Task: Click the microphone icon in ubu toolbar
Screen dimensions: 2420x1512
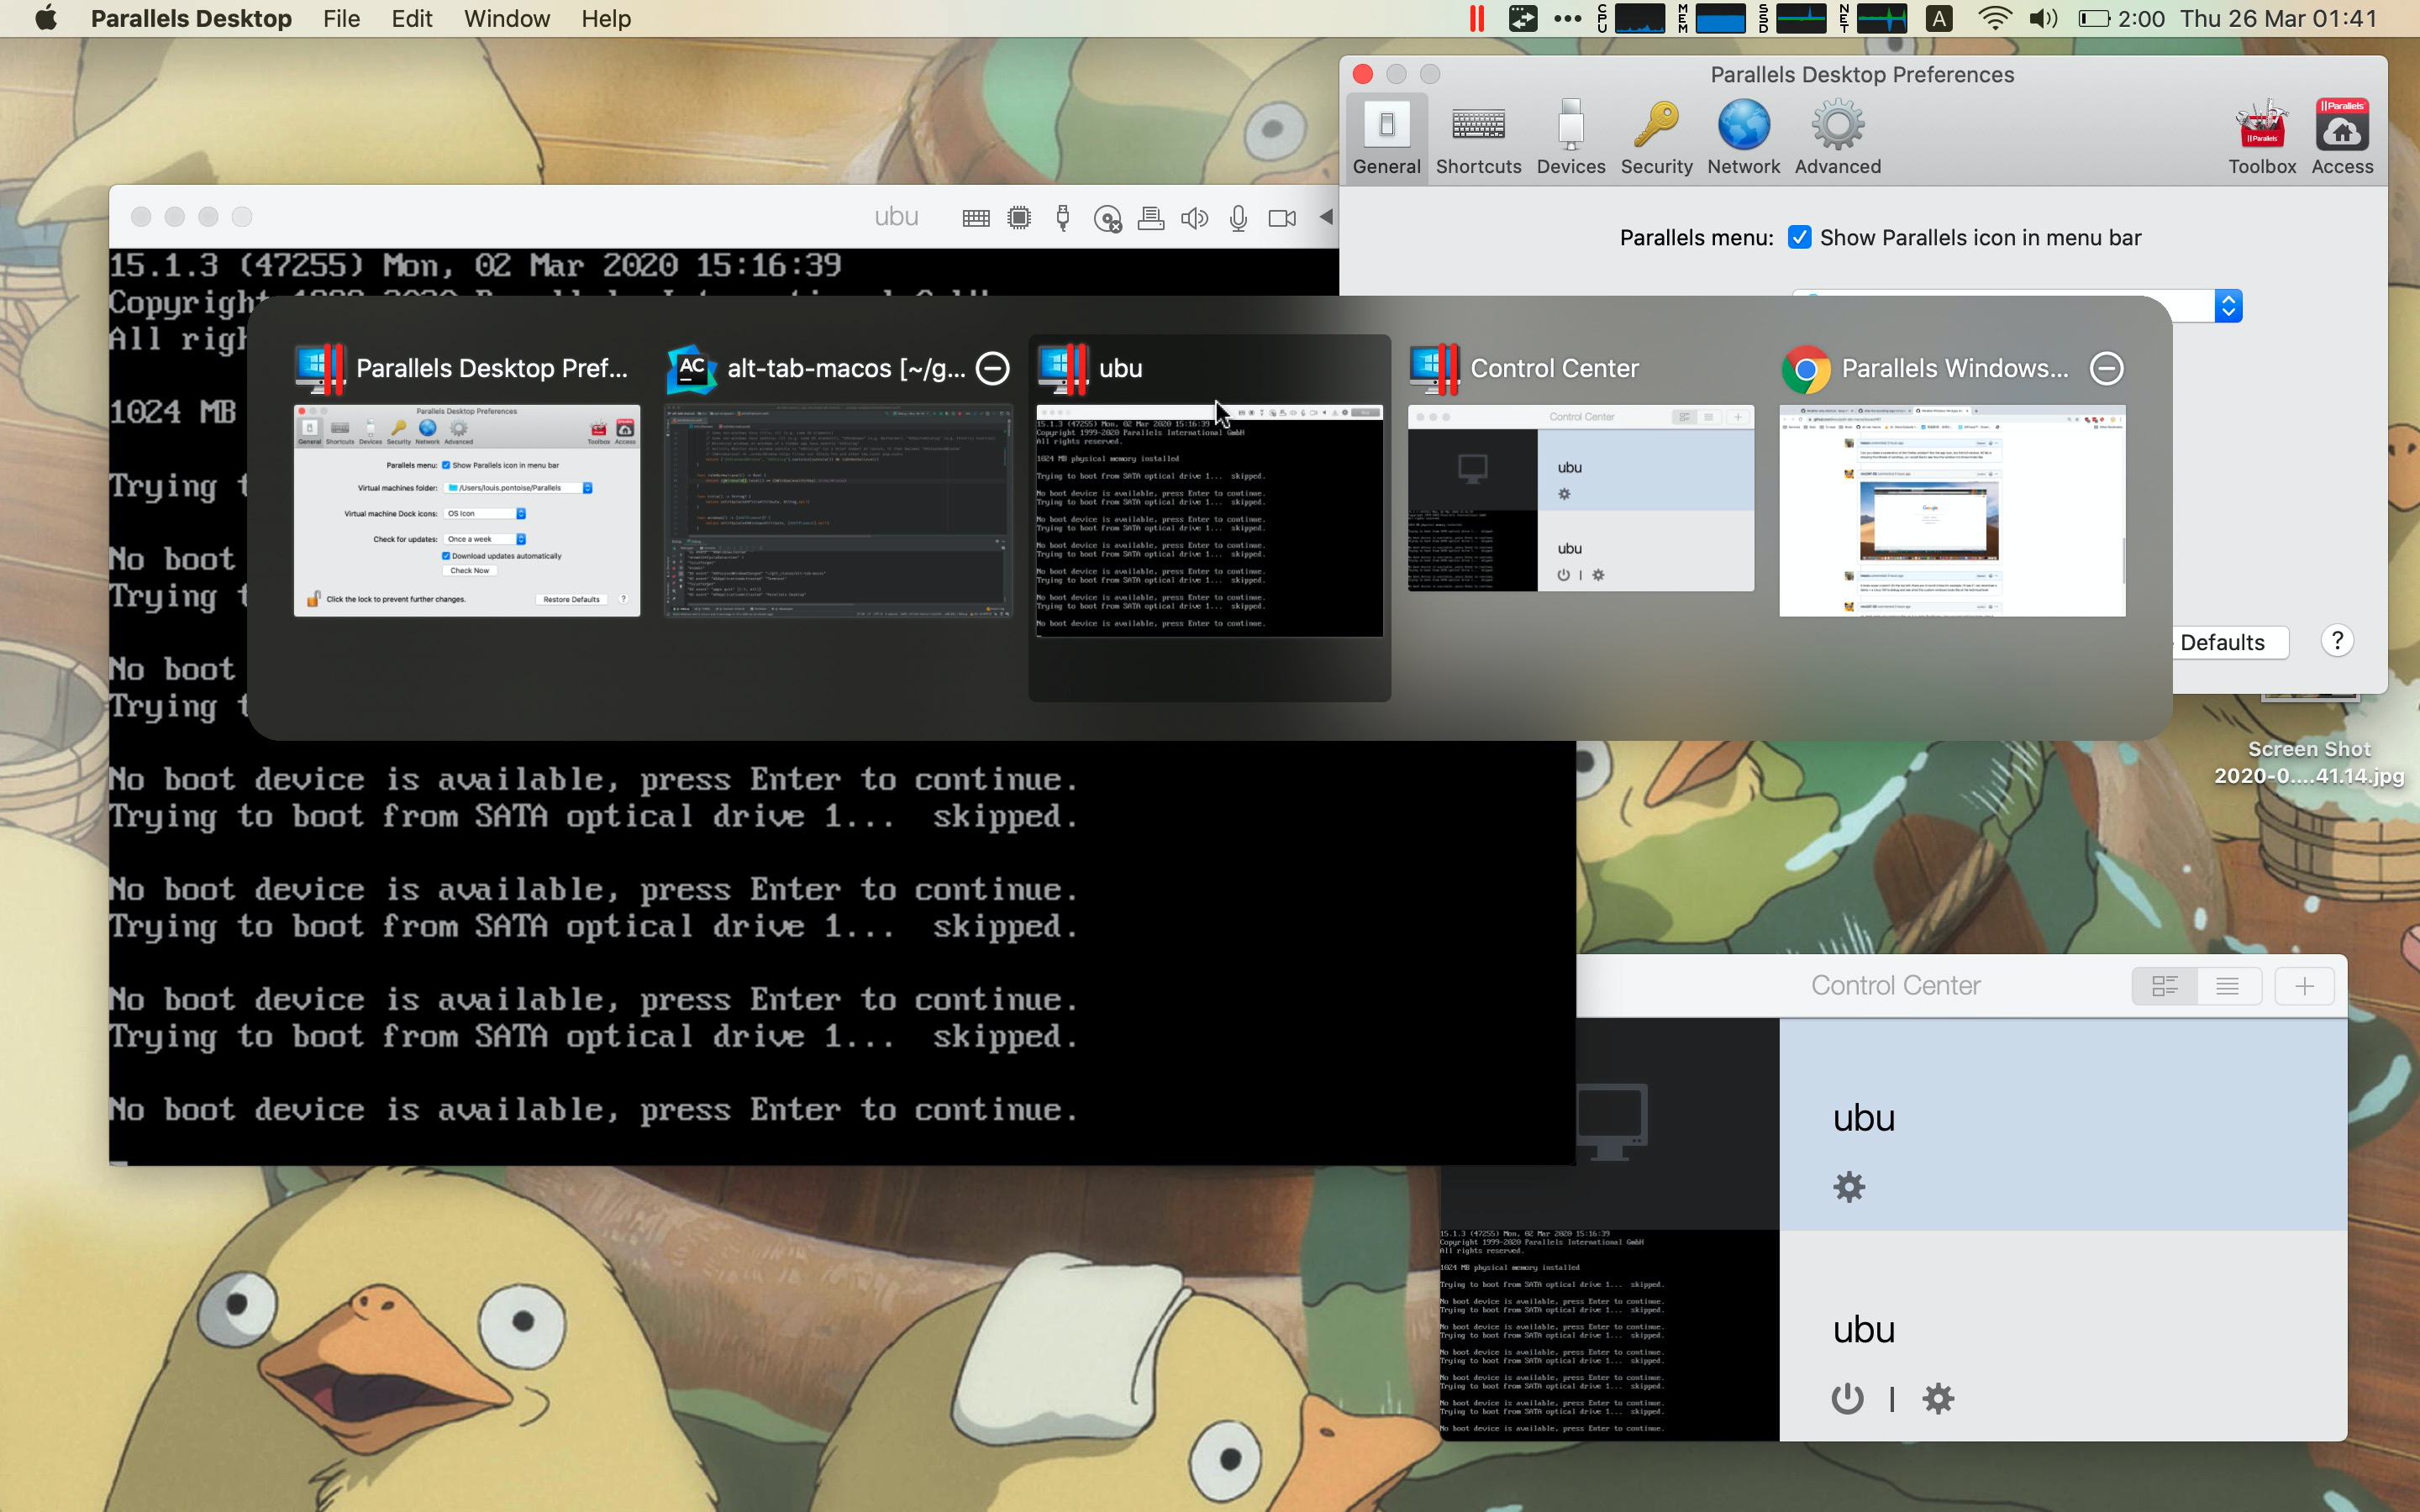Action: point(1238,218)
